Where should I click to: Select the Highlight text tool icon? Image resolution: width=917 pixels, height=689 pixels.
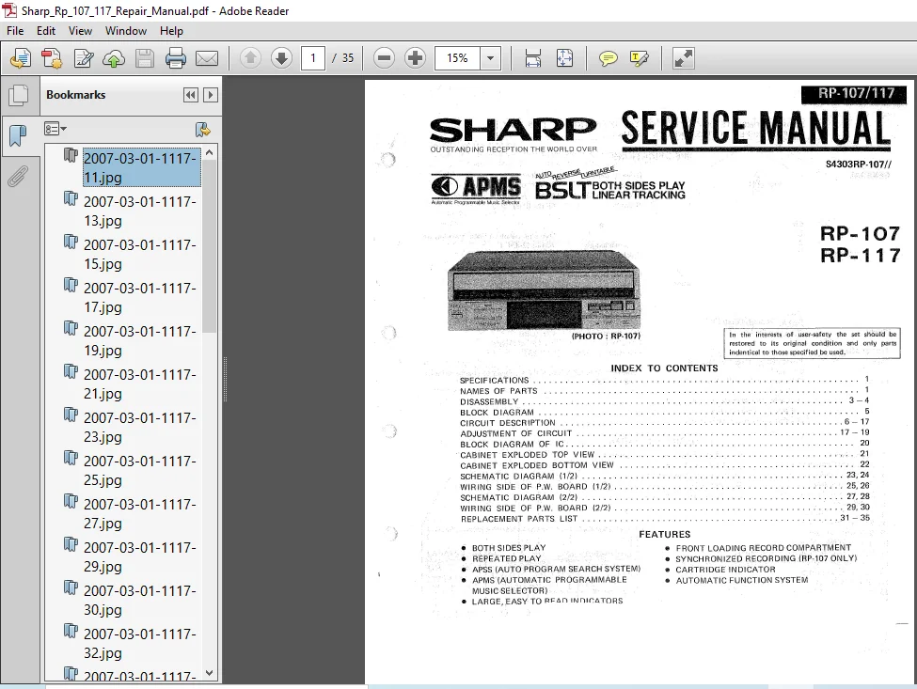click(x=640, y=58)
